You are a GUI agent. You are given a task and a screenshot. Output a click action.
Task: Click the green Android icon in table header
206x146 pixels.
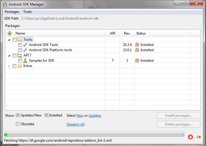click(x=9, y=33)
